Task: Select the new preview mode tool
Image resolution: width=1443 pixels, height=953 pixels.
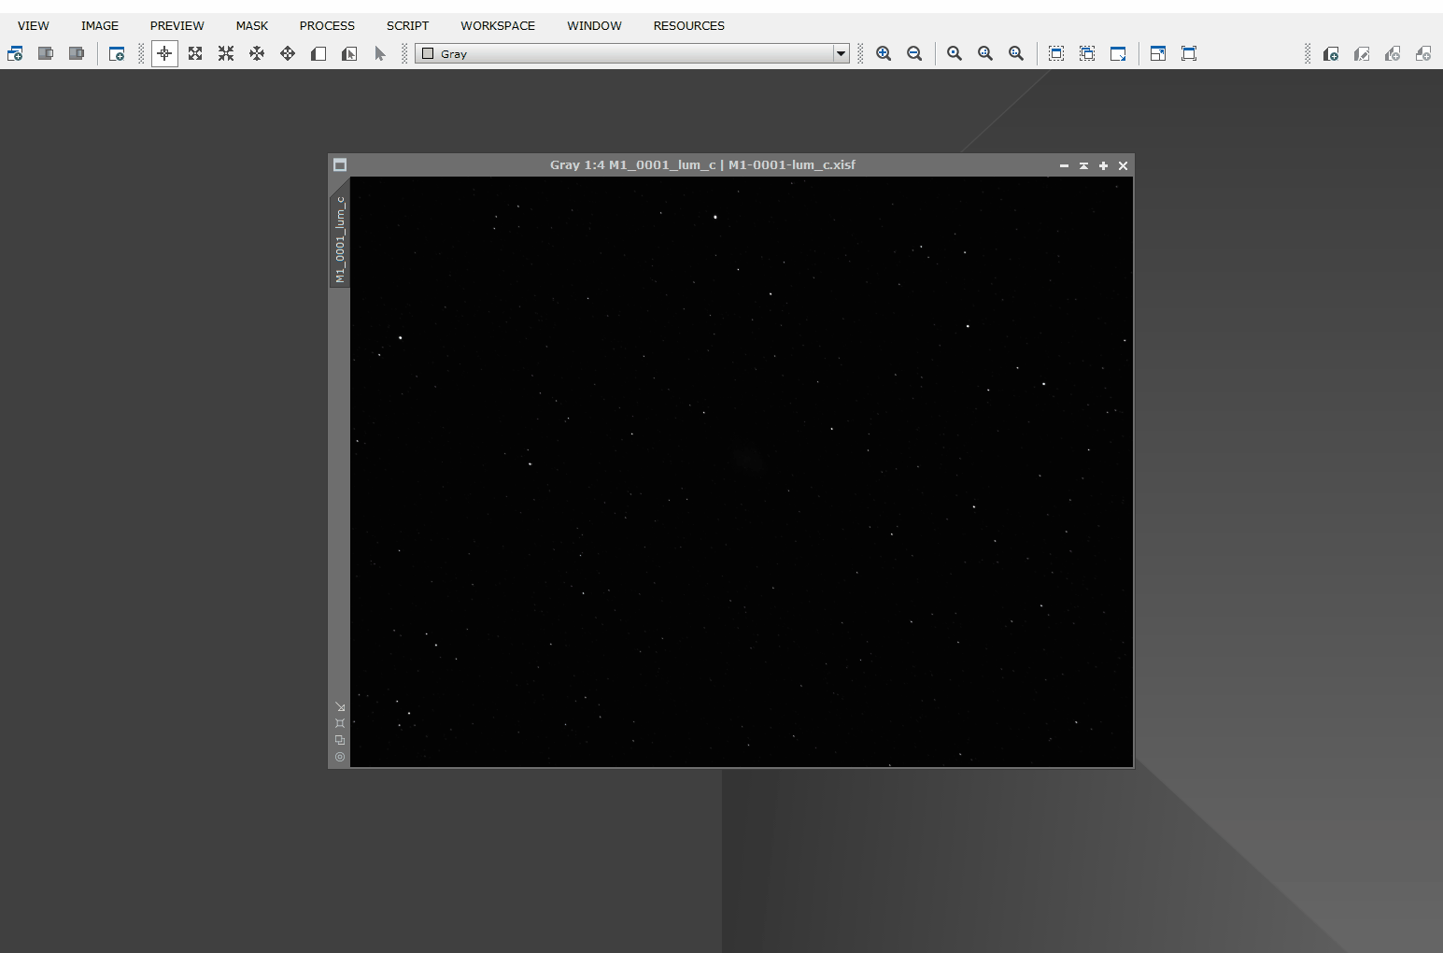Action: click(318, 53)
